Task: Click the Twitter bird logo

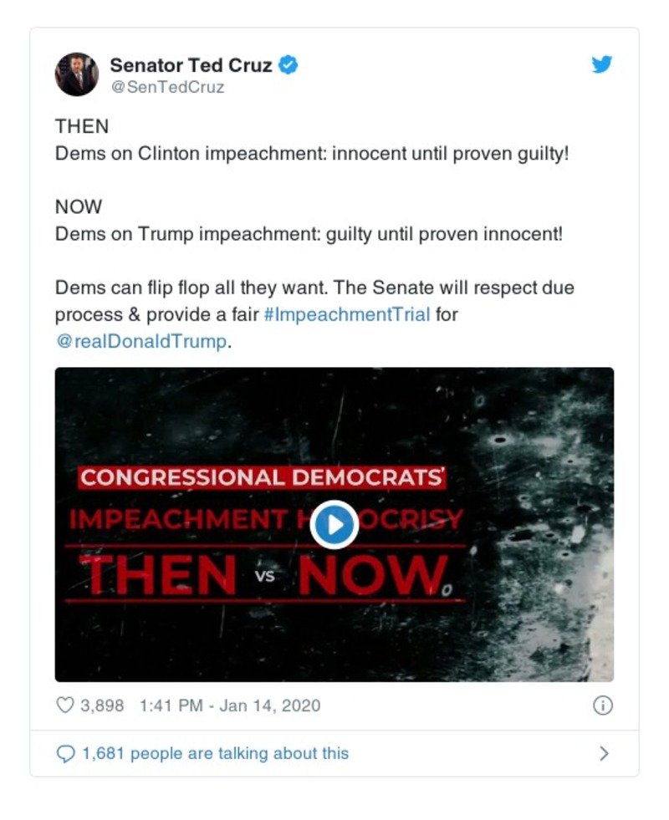Action: 602,64
